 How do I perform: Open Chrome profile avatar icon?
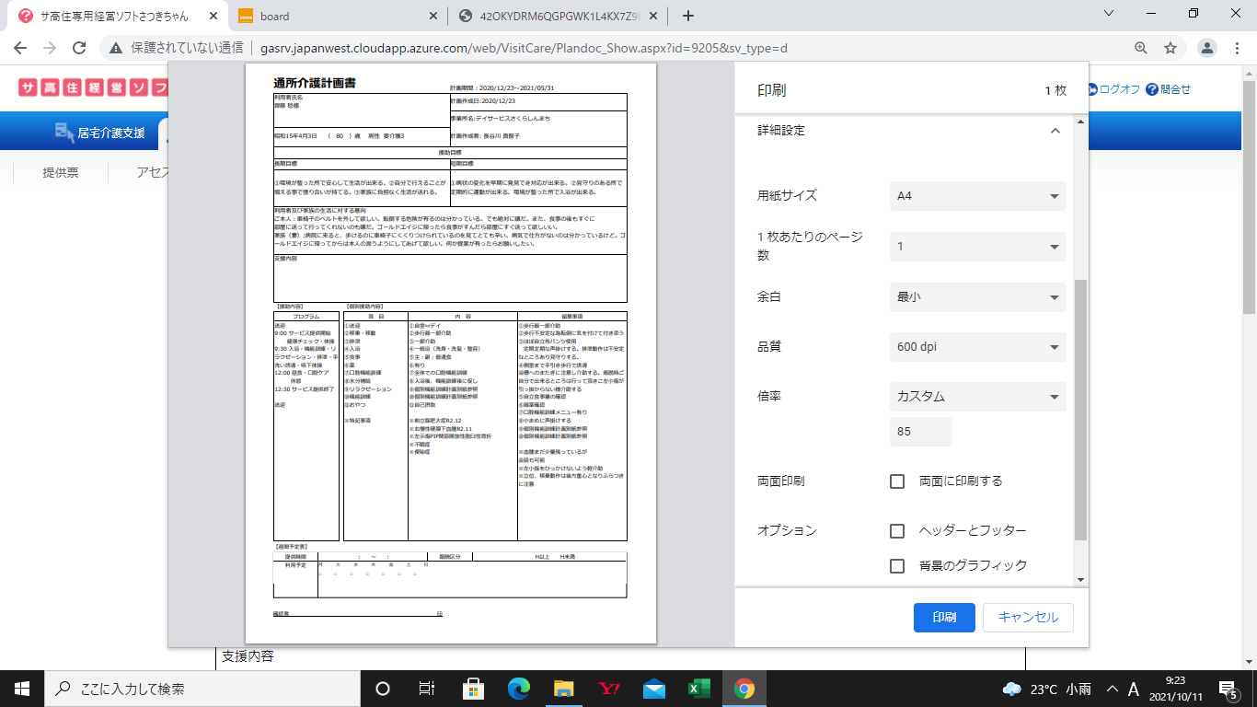pos(1208,48)
